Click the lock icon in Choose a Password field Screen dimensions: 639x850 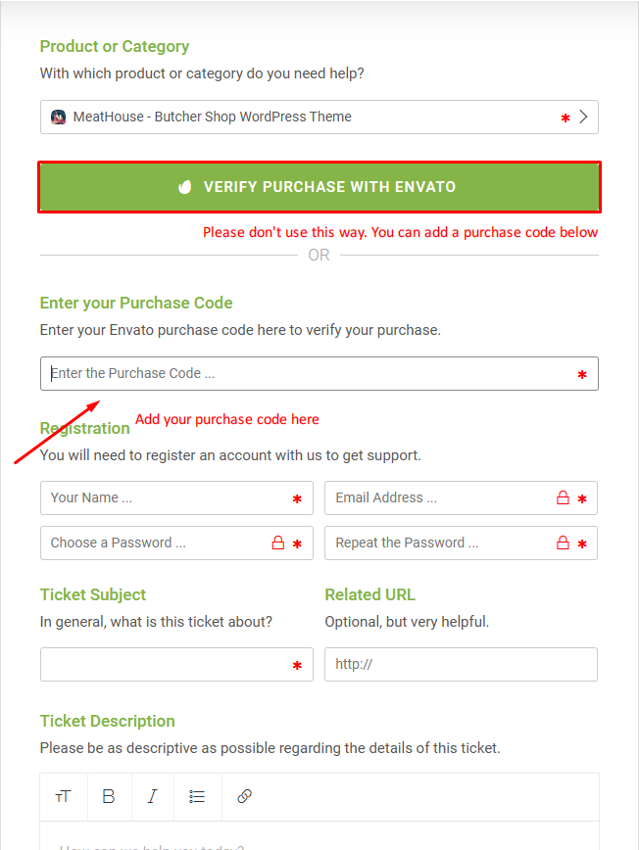(278, 543)
